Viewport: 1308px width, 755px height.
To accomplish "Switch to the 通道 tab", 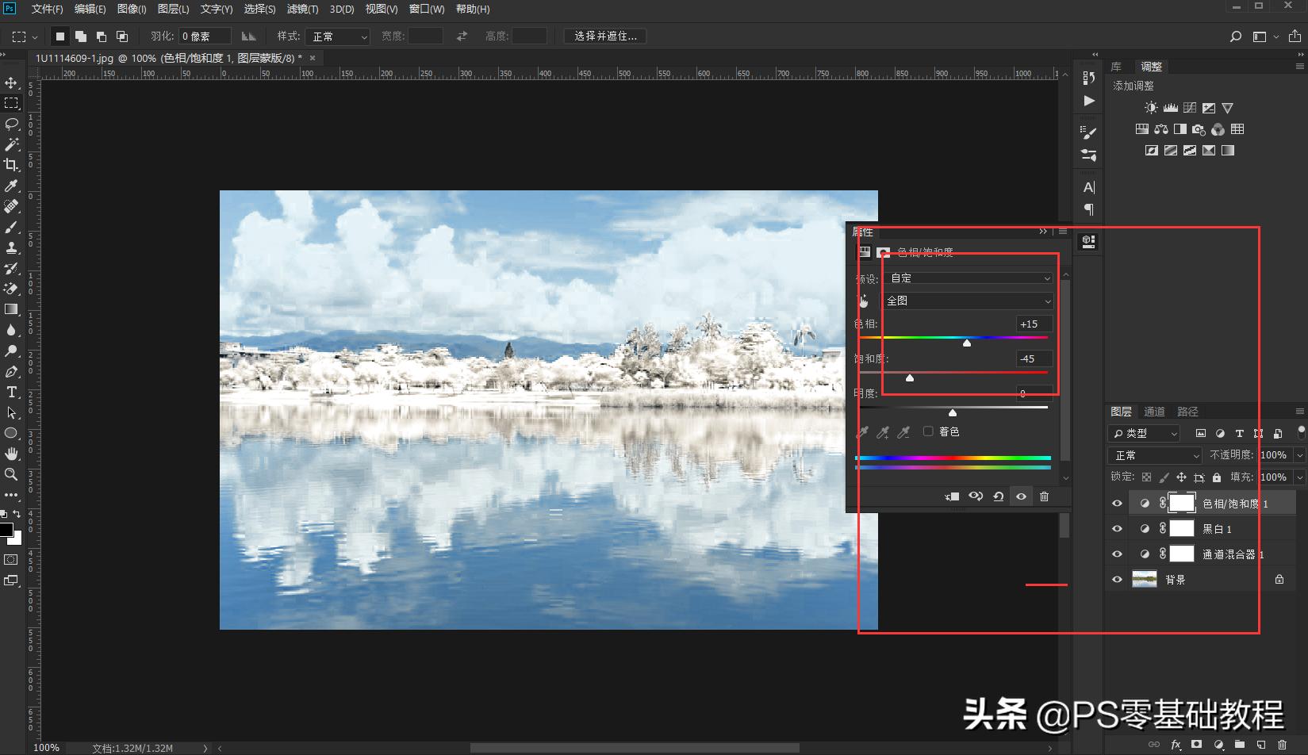I will (1153, 412).
